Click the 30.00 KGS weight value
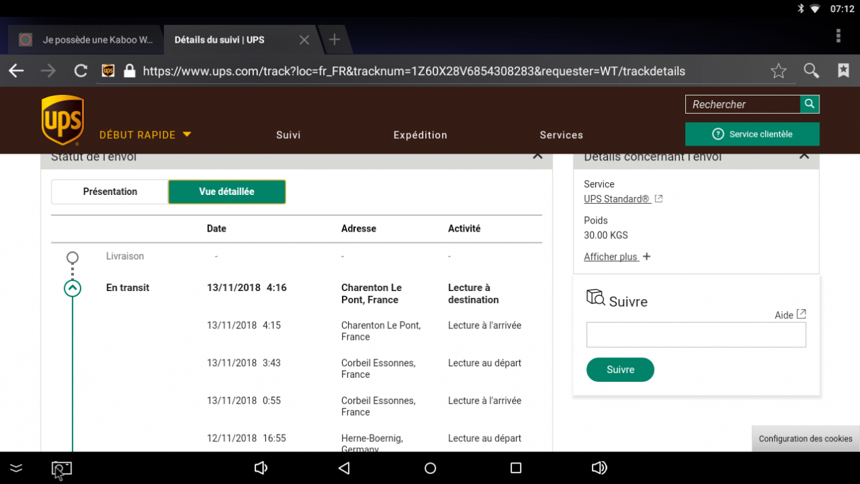 tap(606, 236)
